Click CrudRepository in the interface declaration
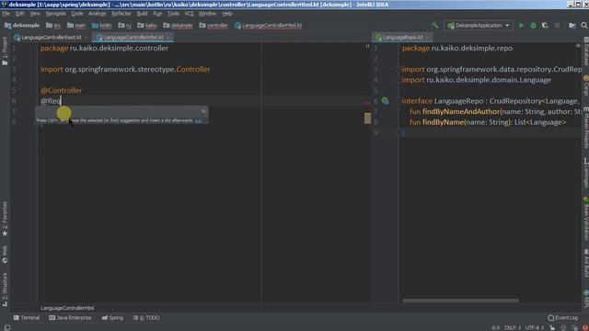This screenshot has height=331, width=589. (515, 101)
